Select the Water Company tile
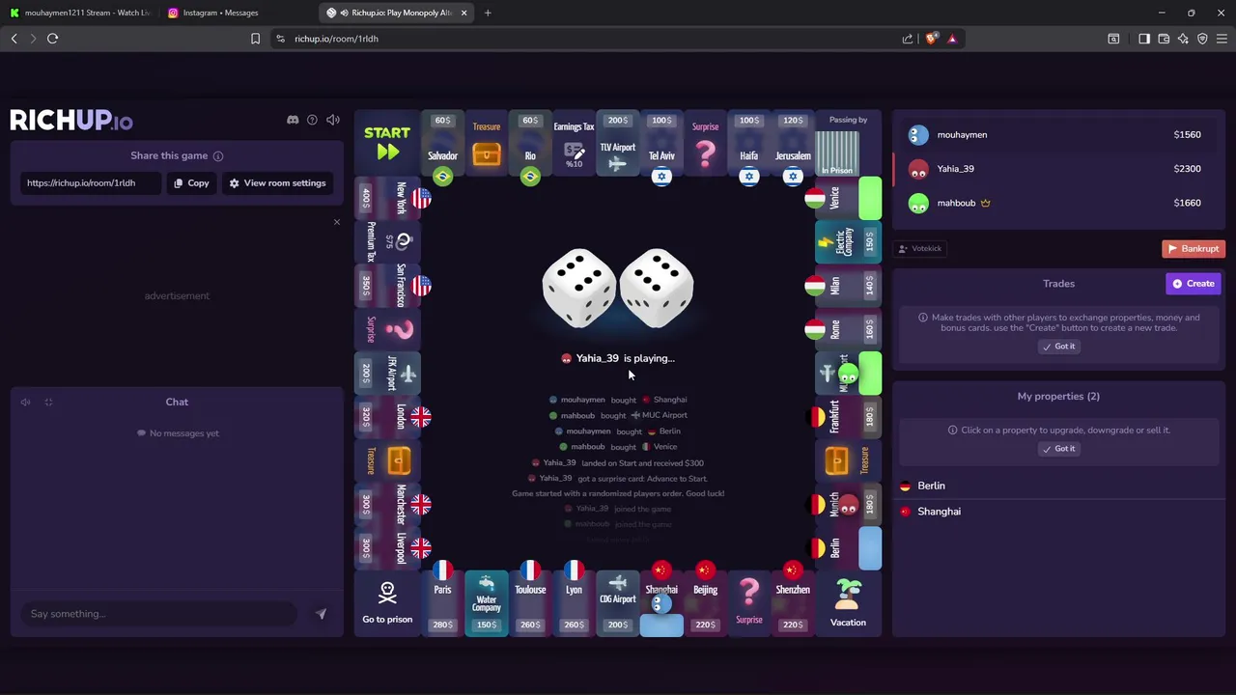Viewport: 1236px width, 695px height. (487, 604)
